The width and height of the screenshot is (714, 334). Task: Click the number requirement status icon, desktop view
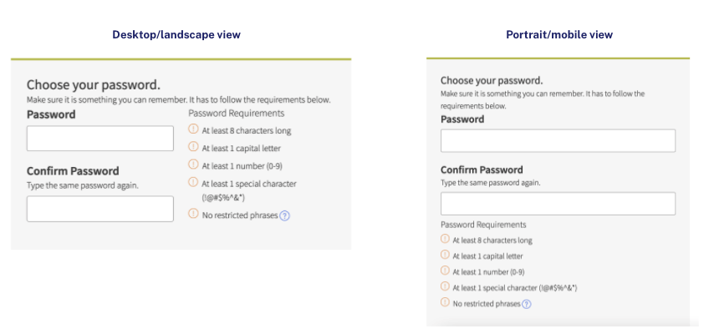point(193,164)
